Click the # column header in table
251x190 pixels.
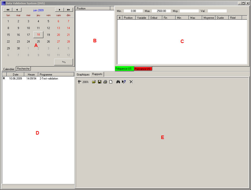pos(120,18)
